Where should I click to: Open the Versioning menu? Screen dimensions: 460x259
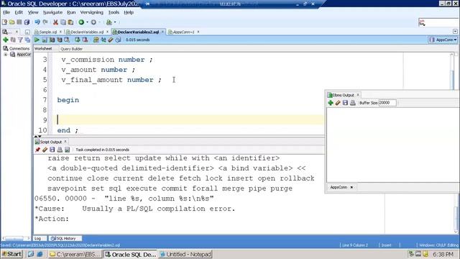click(91, 12)
